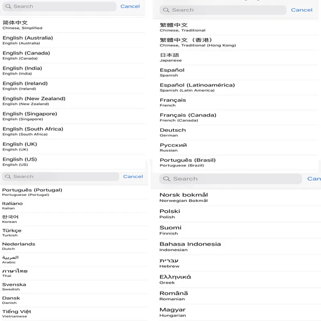Image resolution: width=321 pixels, height=321 pixels.
Task: Pick Français (Canada) from the languages
Action: pyautogui.click(x=188, y=117)
